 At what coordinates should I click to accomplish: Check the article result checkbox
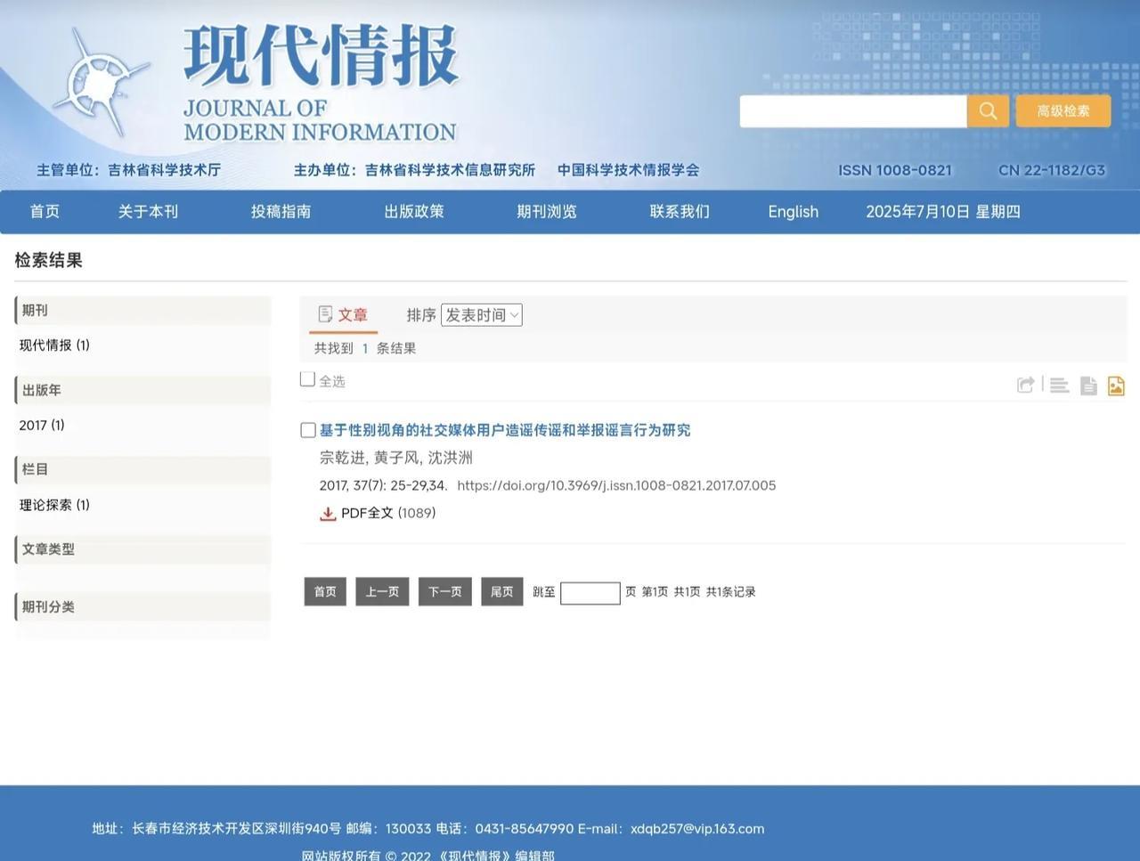pos(308,430)
